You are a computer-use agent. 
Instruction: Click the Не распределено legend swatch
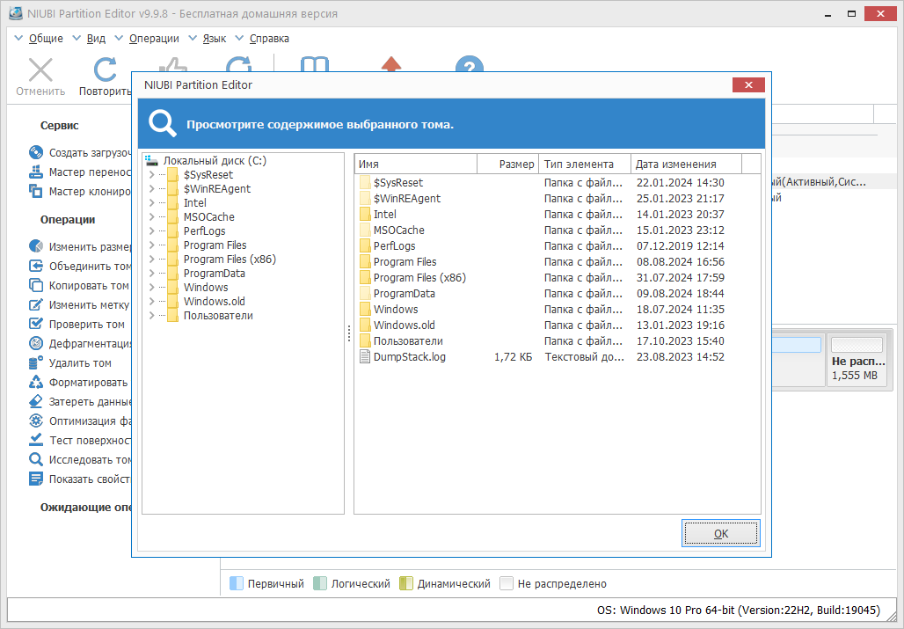pos(507,583)
